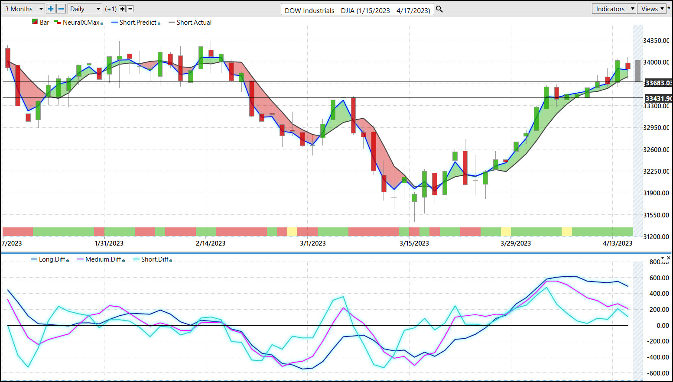
Task: Click the magnifying glass search icon
Action: (439, 9)
